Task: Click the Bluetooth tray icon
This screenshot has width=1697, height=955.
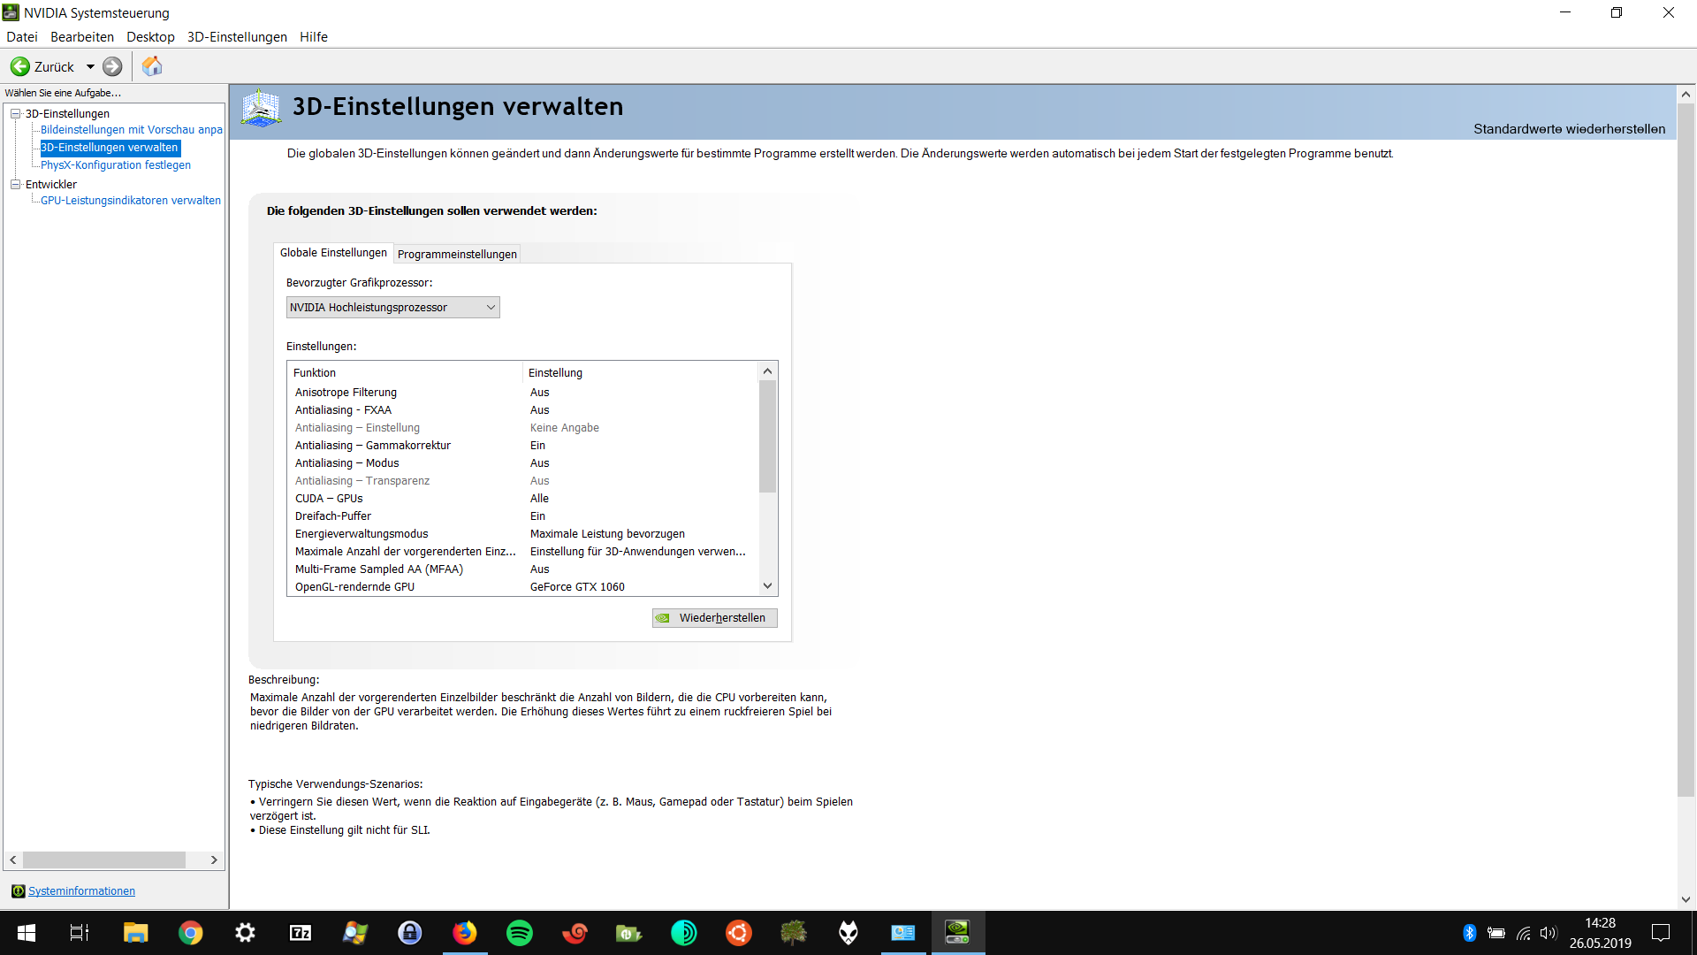Action: tap(1469, 933)
